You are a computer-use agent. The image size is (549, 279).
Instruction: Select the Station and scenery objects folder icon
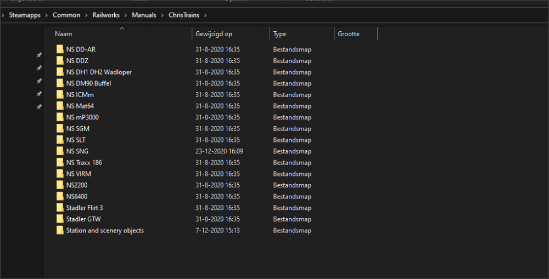coord(60,231)
